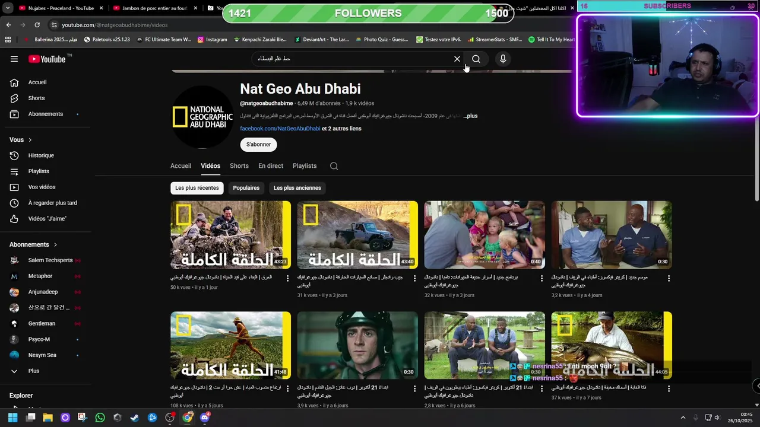Filter videos by Populaires

pos(246,188)
